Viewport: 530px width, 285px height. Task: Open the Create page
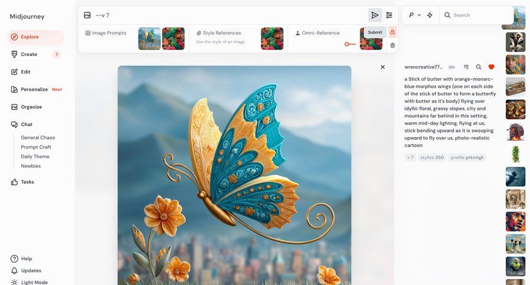[29, 54]
